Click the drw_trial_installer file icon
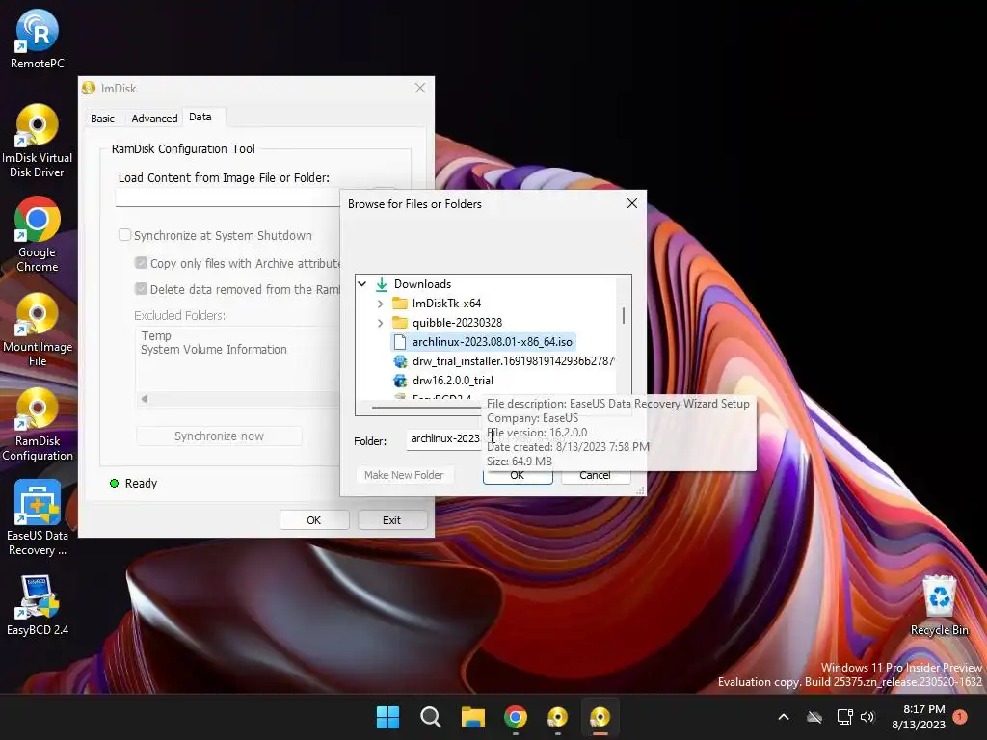 400,361
